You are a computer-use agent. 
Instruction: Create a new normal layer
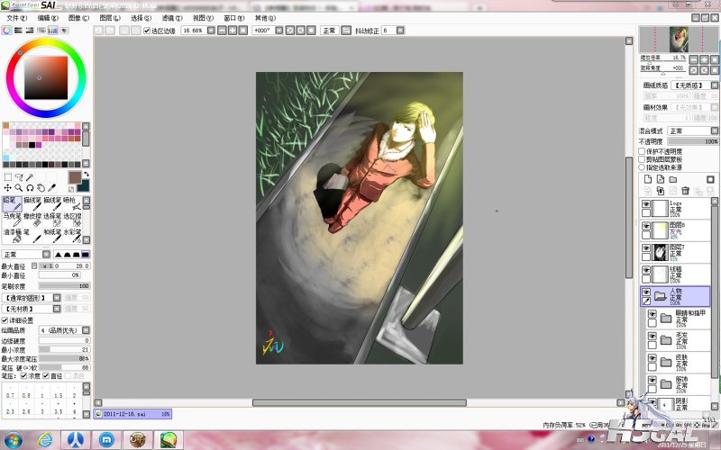point(648,179)
